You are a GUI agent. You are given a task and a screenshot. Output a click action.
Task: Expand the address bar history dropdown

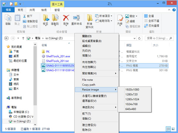click(134, 38)
